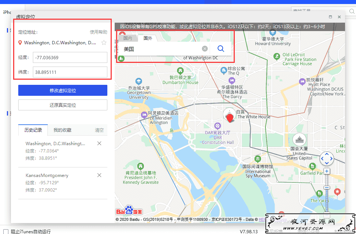Click the location address Washington, D.C. text
The height and width of the screenshot is (234, 356).
pos(60,43)
